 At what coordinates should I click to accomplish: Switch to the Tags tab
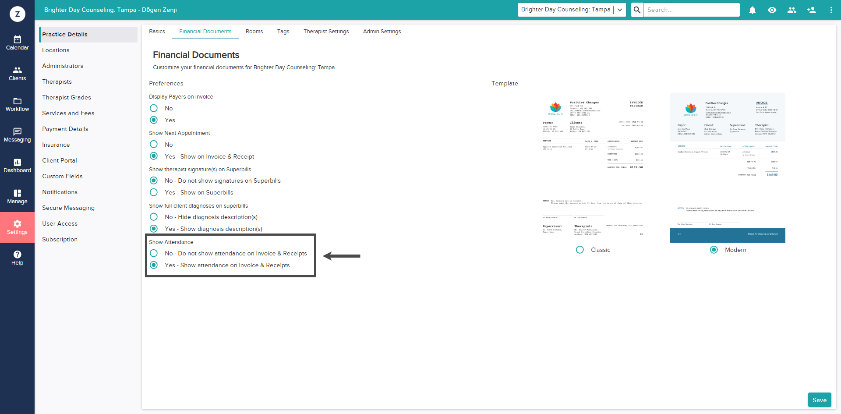point(283,32)
